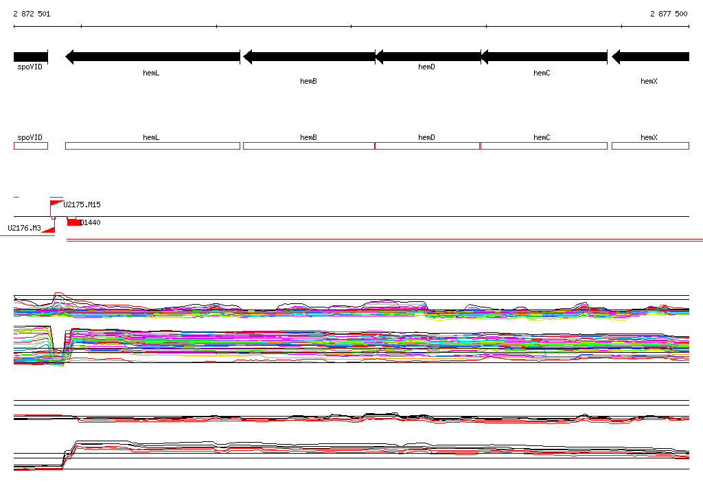703x490 pixels.
Task: Click the hemL label under black arrow
Action: (x=151, y=73)
